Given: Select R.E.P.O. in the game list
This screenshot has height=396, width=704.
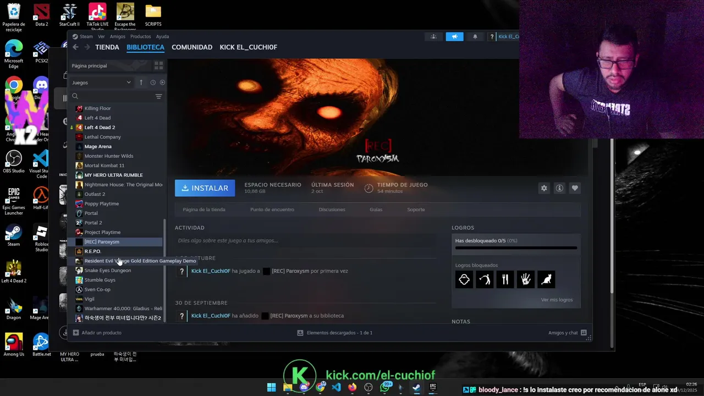Looking at the screenshot, I should pos(92,251).
